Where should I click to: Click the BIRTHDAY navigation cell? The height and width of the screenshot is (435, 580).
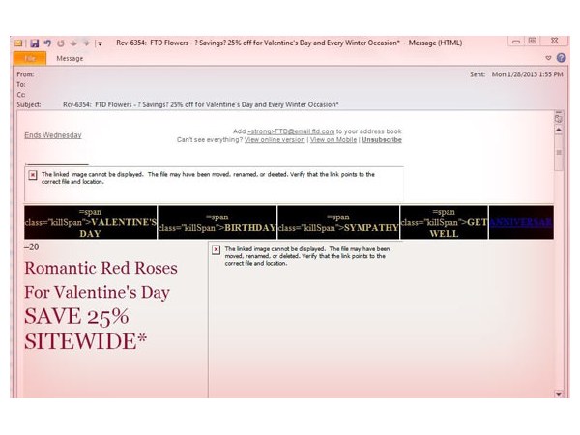click(217, 222)
